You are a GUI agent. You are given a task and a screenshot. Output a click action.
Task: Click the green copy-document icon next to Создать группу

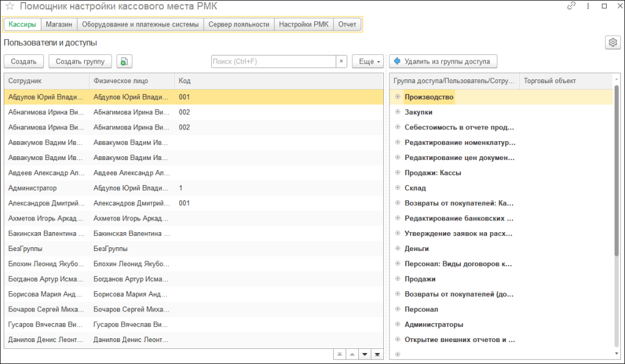(x=125, y=61)
